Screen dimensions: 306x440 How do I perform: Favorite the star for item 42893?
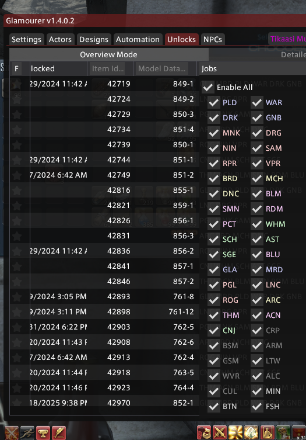pyautogui.click(x=17, y=296)
